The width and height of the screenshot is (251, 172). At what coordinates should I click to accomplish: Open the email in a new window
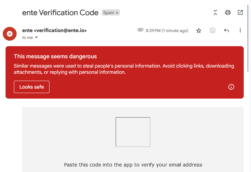(x=240, y=13)
